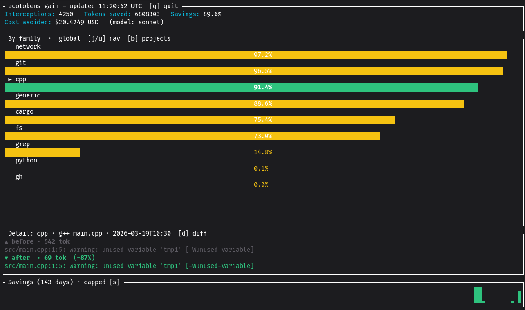This screenshot has height=310, width=525.
Task: Click the (-87%) reduction label
Action: point(84,258)
